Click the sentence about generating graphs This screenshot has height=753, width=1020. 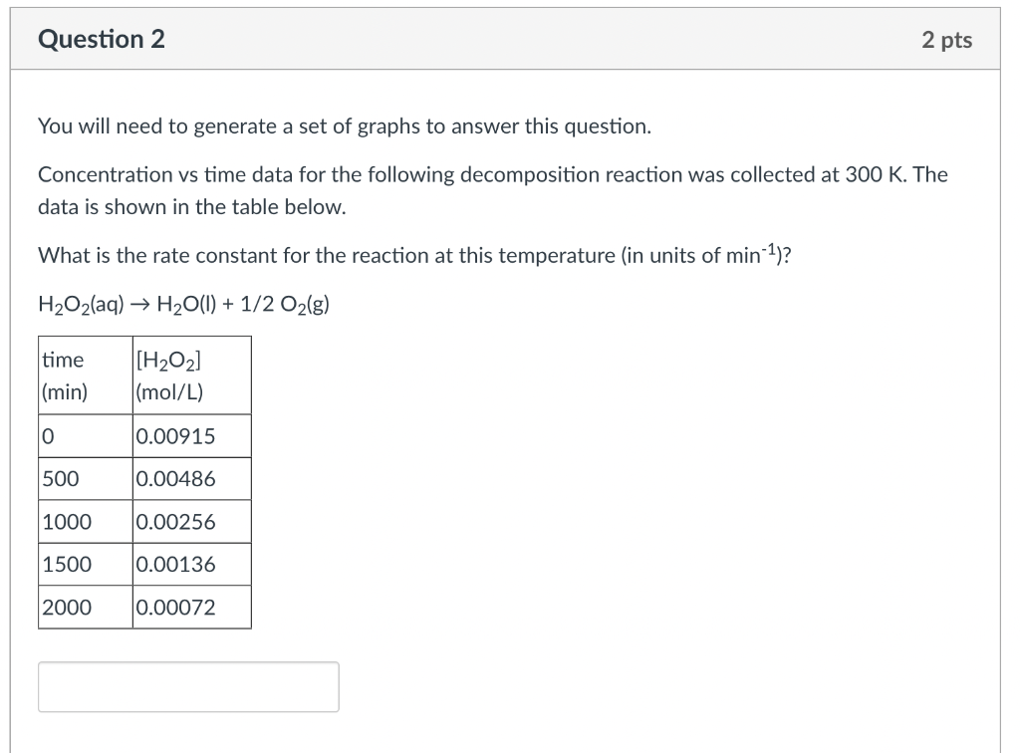345,126
